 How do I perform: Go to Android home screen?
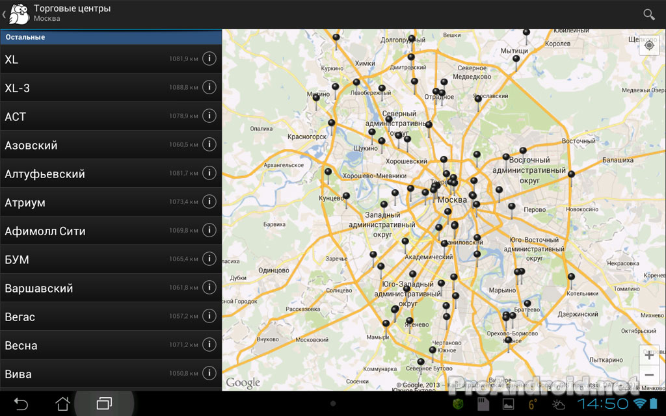tap(62, 403)
